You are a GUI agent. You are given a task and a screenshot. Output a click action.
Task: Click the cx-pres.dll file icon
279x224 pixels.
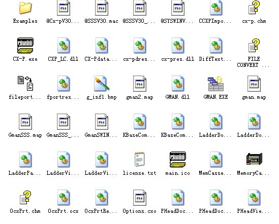(177, 46)
